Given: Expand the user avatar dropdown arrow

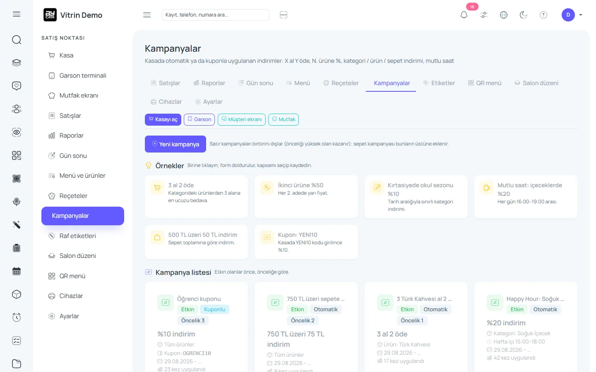Looking at the screenshot, I should click(581, 15).
